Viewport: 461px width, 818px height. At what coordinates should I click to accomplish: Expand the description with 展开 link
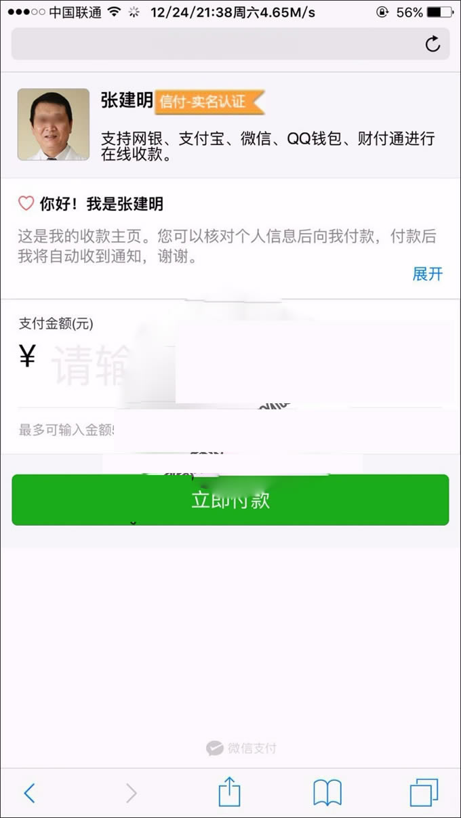point(428,274)
